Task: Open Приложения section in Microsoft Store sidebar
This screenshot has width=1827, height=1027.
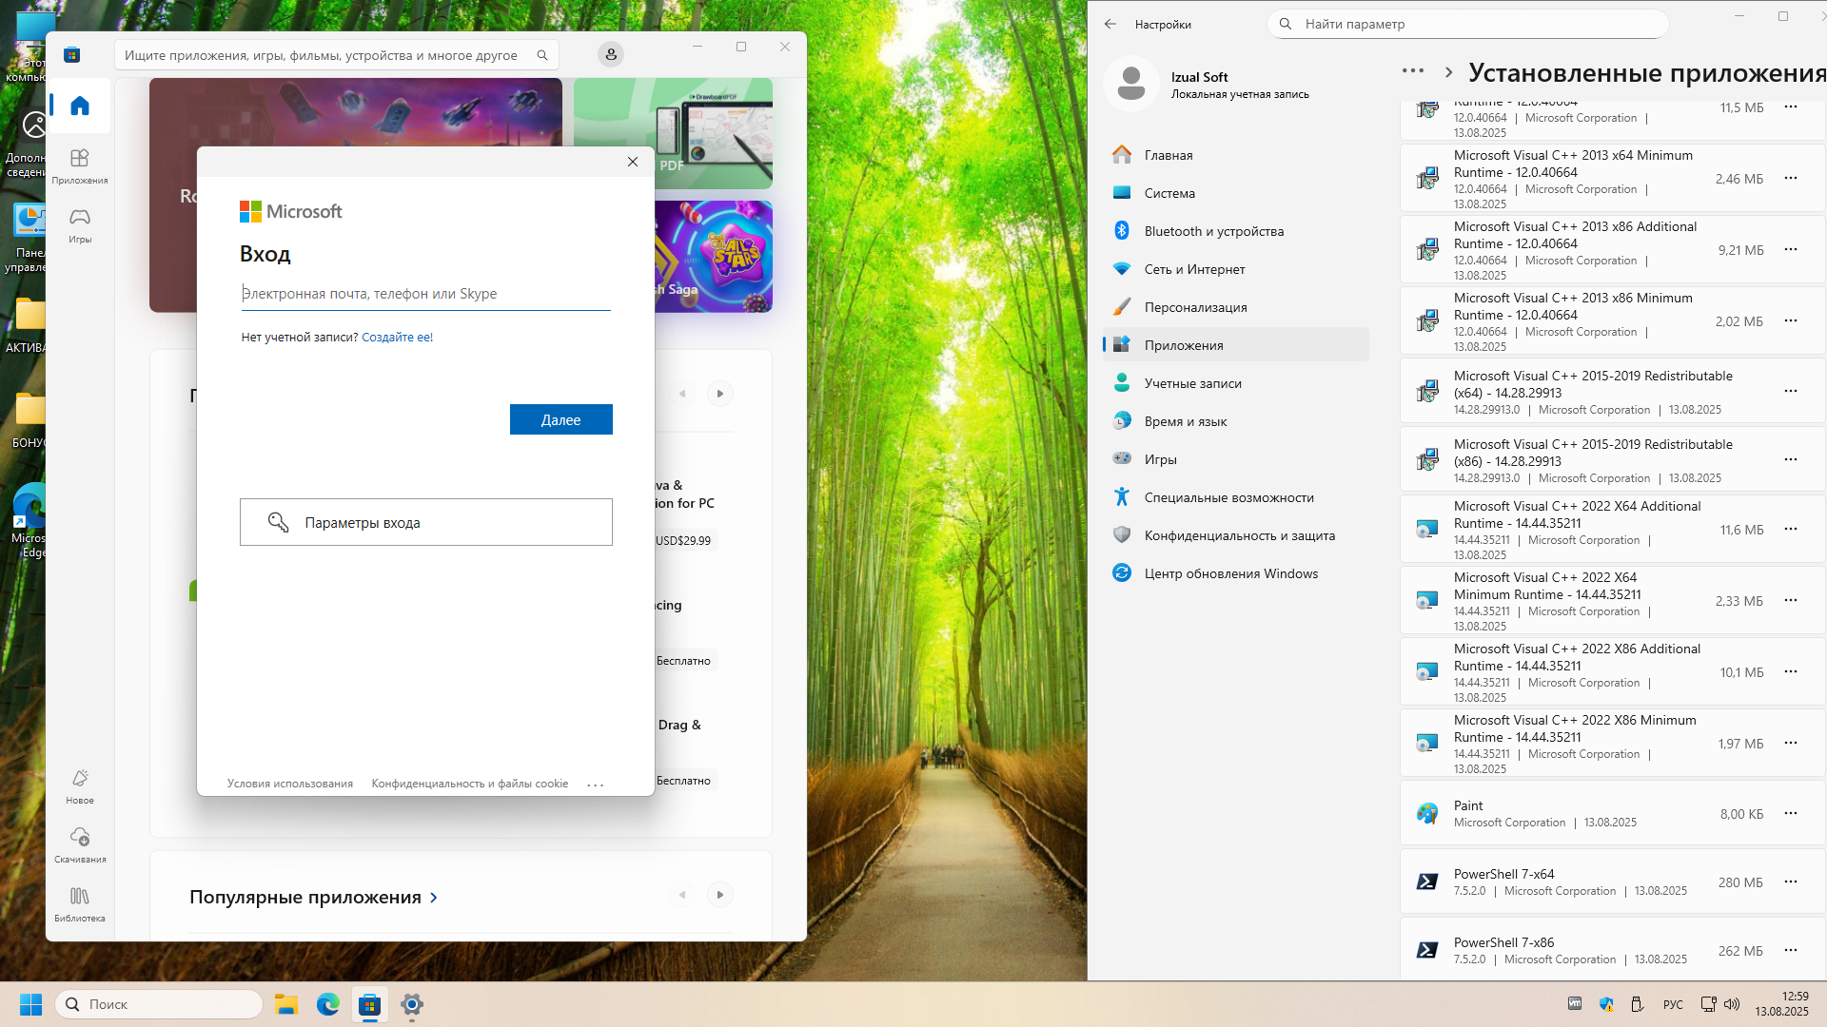Action: point(80,165)
